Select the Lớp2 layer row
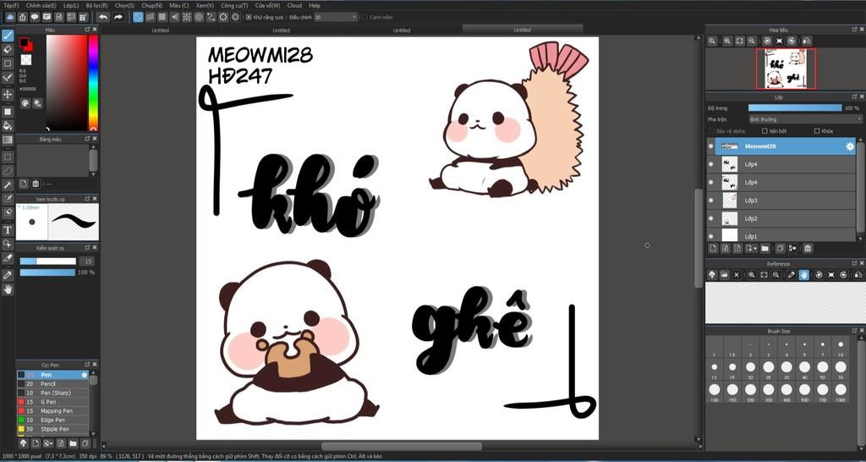Image resolution: width=866 pixels, height=462 pixels. 781,219
